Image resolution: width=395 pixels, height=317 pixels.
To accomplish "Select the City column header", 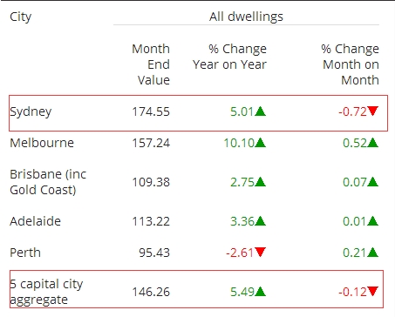I will click(x=20, y=17).
